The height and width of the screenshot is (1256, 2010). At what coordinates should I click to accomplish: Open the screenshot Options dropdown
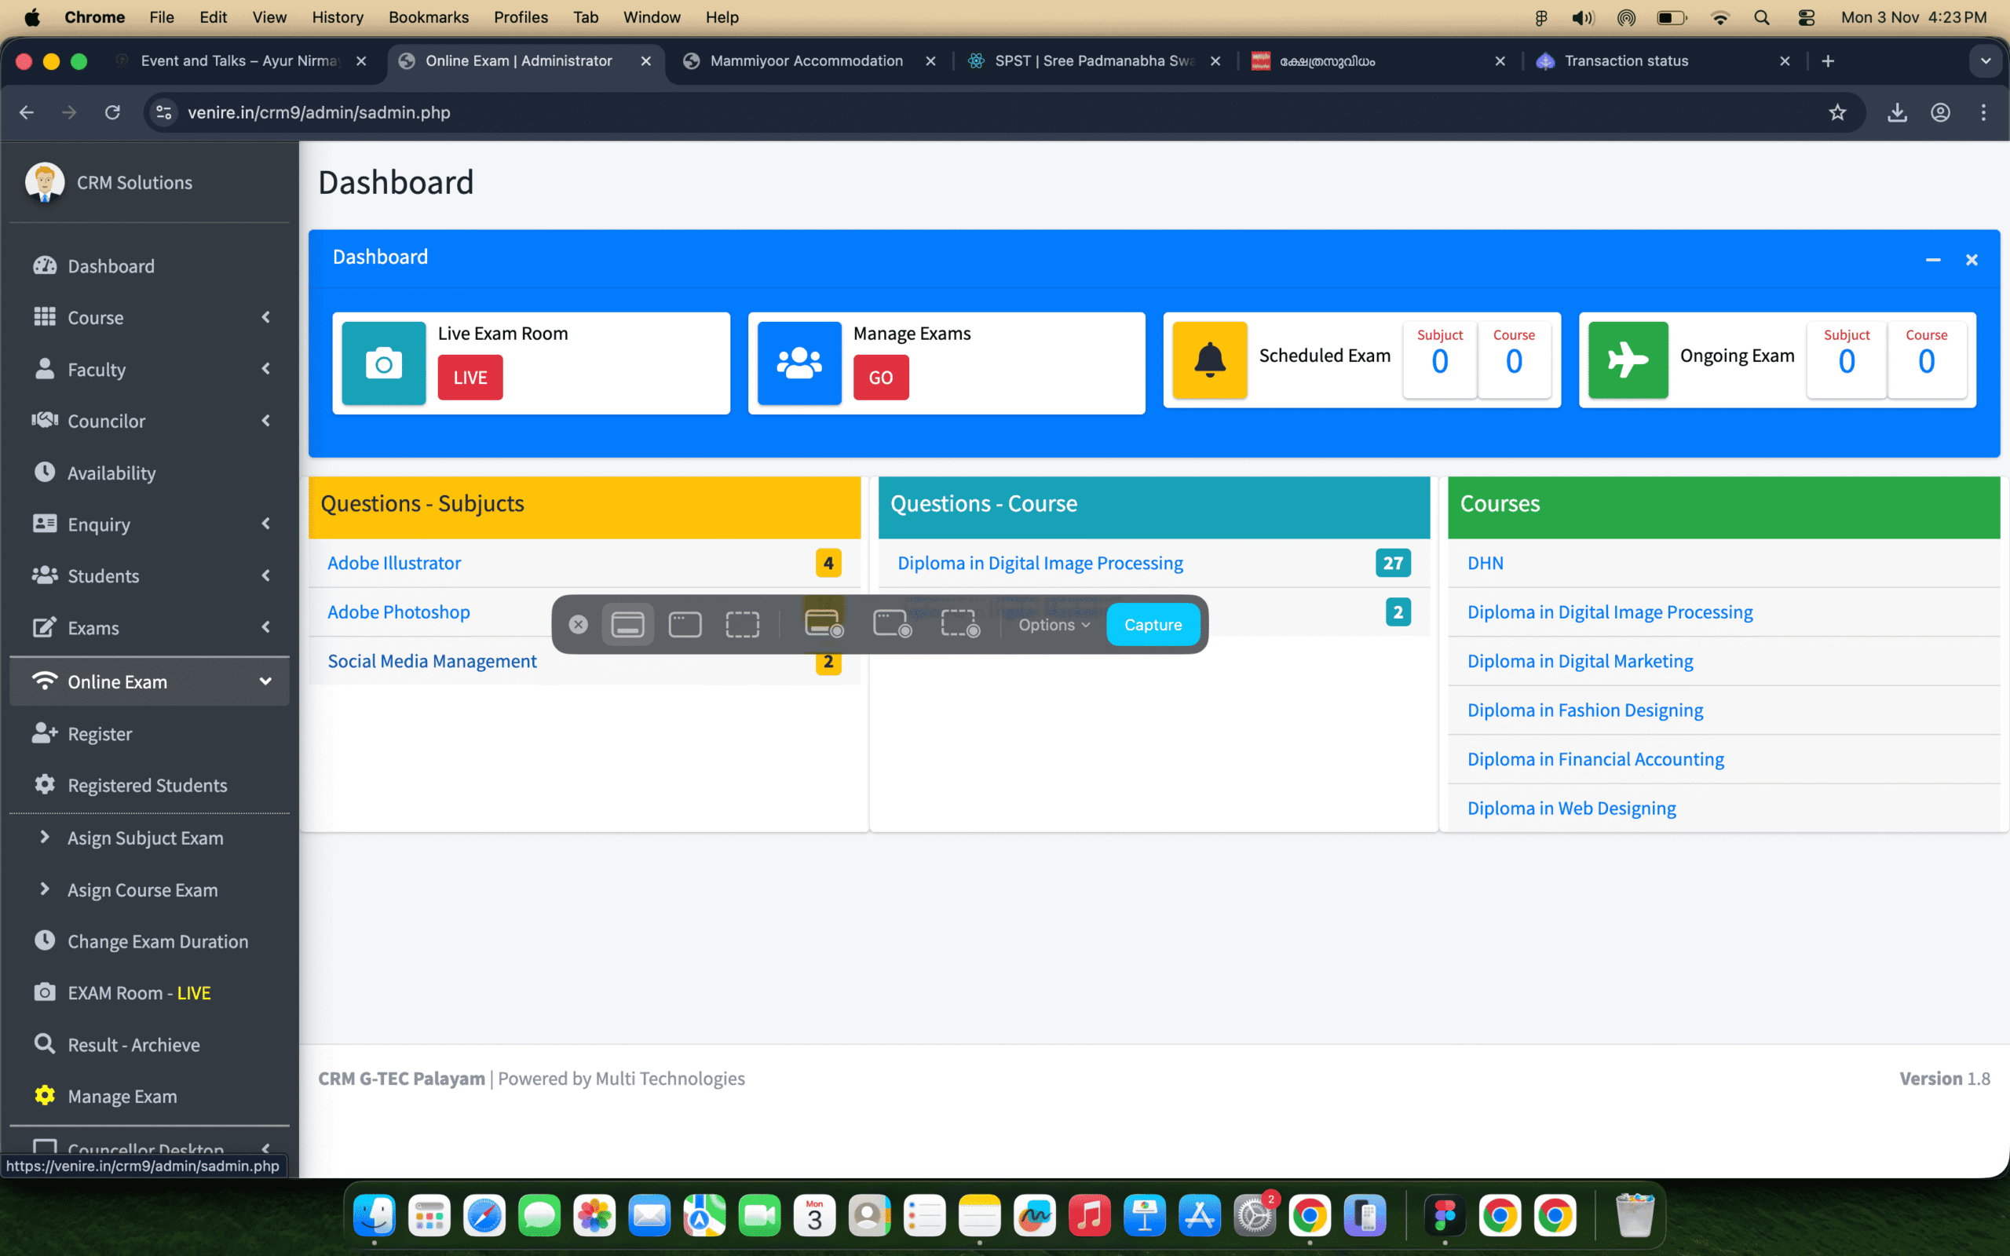(x=1053, y=625)
